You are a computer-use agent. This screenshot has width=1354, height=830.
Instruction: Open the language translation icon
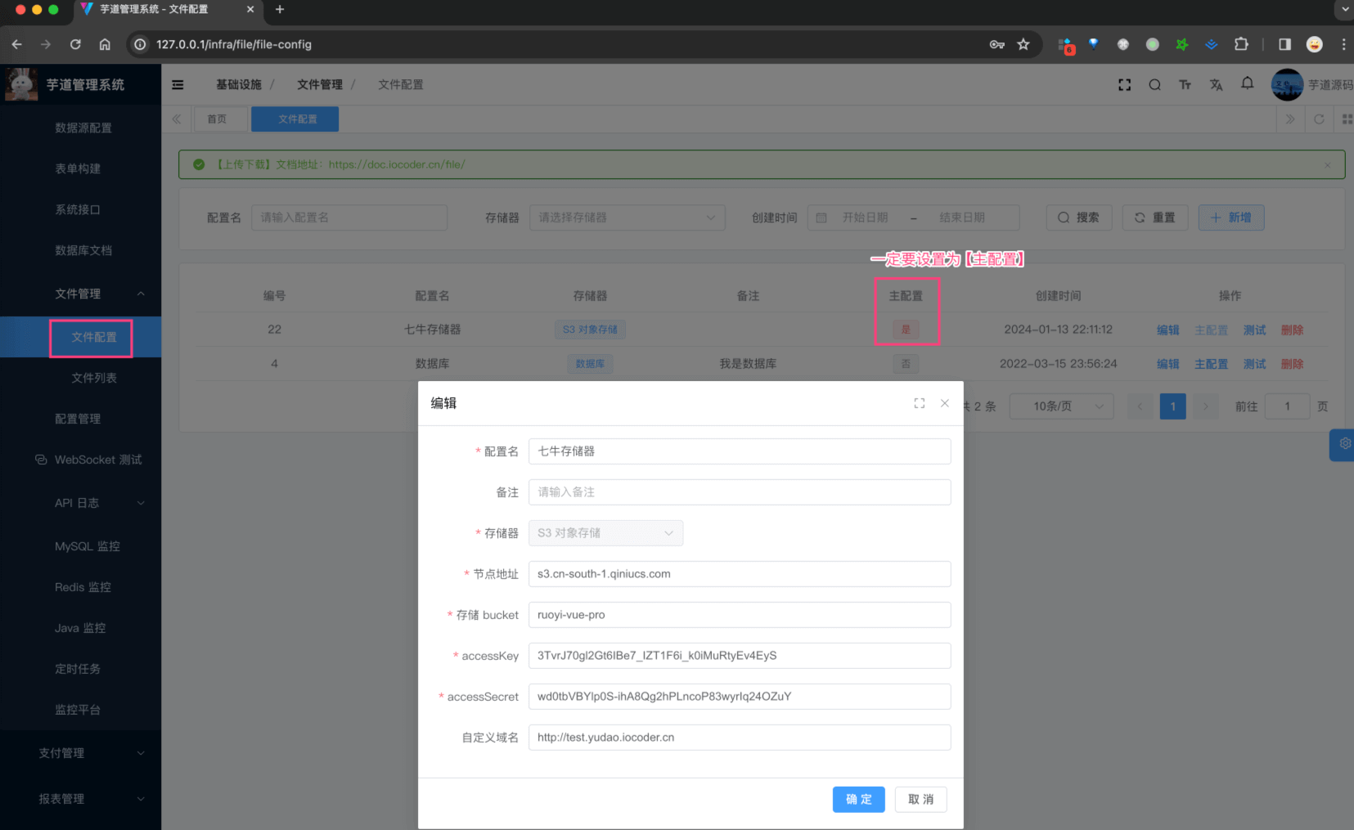coord(1216,84)
